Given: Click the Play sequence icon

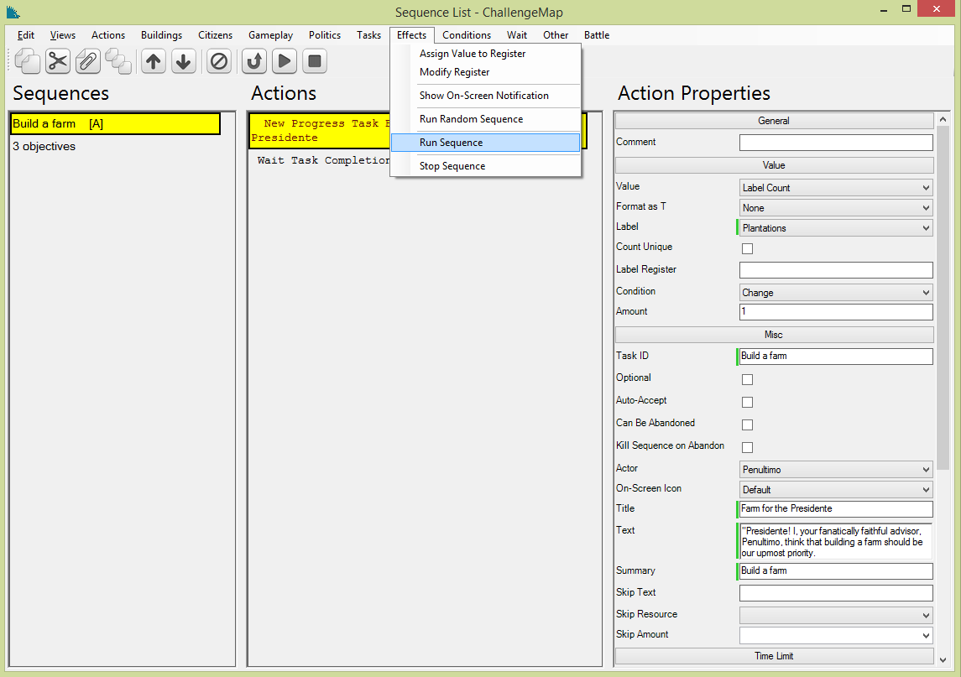Looking at the screenshot, I should point(285,61).
